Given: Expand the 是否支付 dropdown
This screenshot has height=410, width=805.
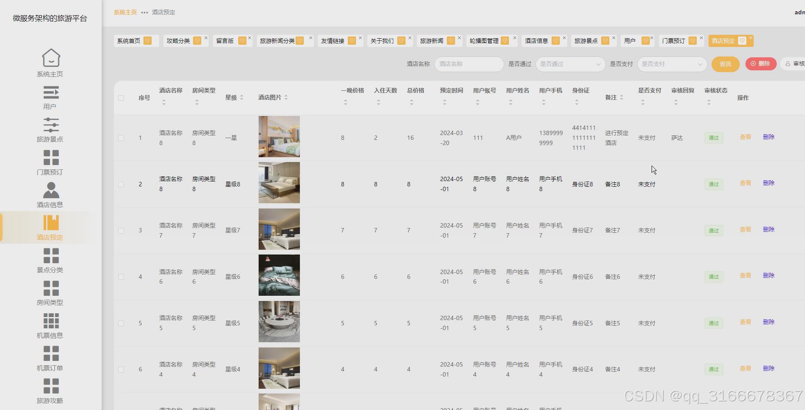Looking at the screenshot, I should 672,64.
